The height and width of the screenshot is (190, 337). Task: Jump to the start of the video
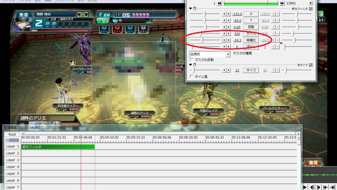[325, 187]
